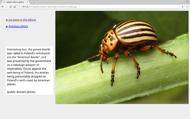This screenshot has width=190, height=119.
Task: Click the browser forward arrow button
Action: pos(6,7)
